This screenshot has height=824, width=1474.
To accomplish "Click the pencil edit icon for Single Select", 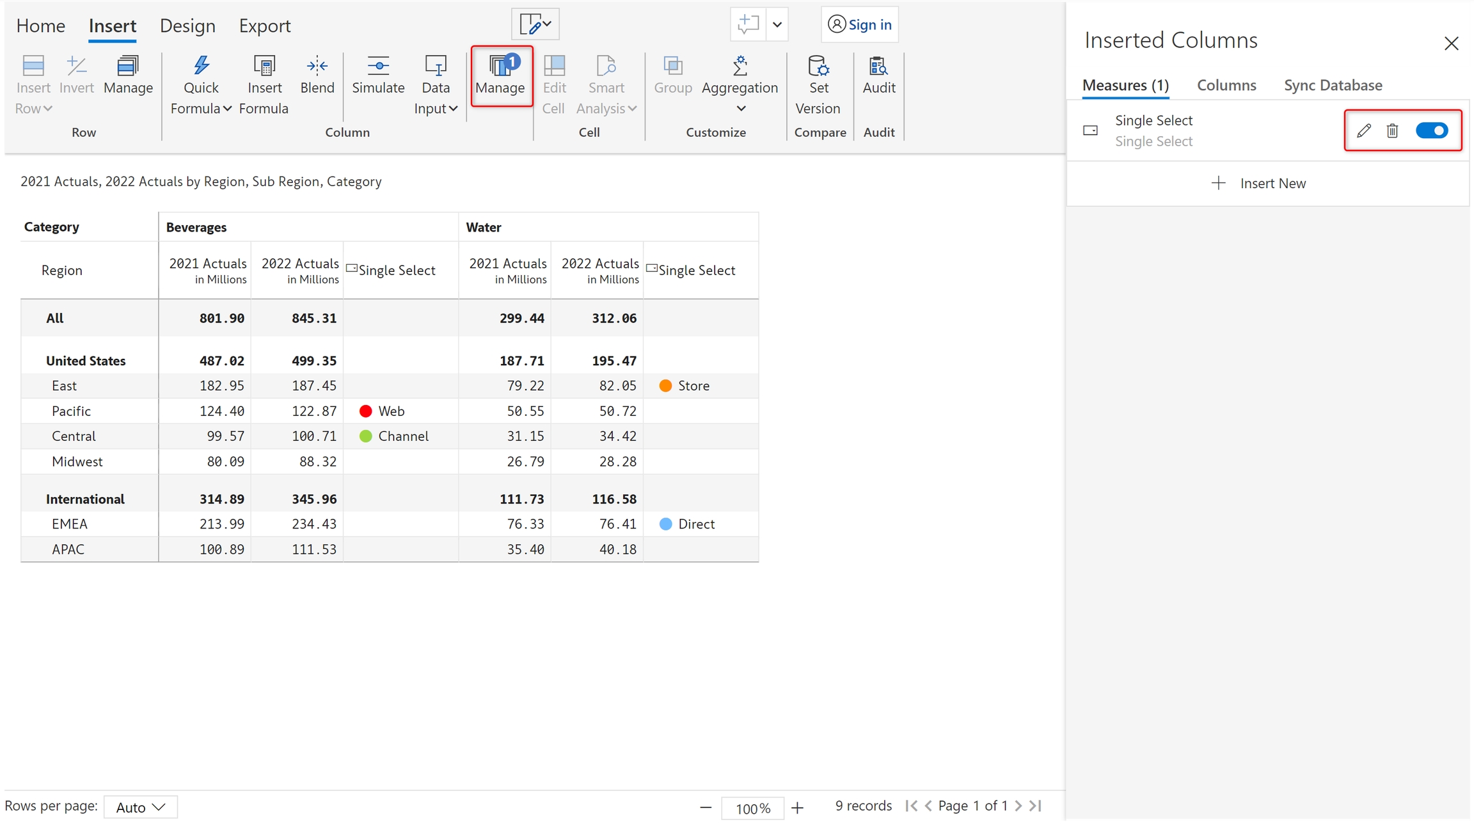I will click(x=1363, y=131).
